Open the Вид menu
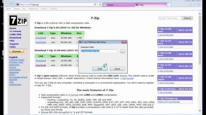 pos(24,9)
